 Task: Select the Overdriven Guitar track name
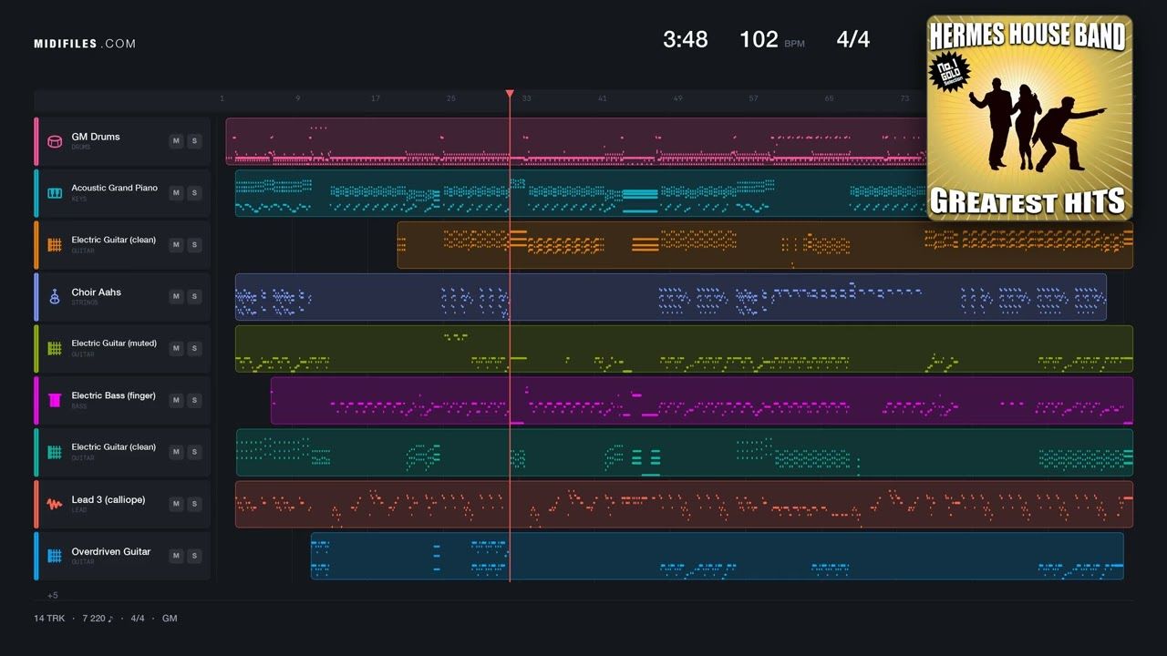point(111,551)
